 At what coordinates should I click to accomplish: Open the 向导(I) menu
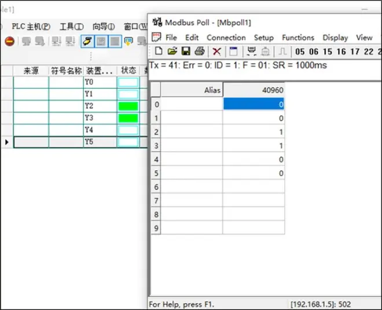coord(104,26)
